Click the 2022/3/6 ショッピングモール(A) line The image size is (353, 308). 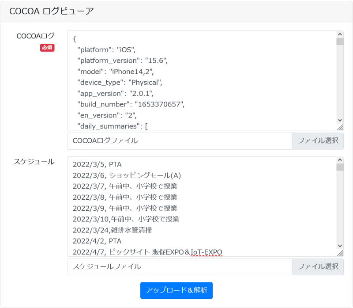127,175
